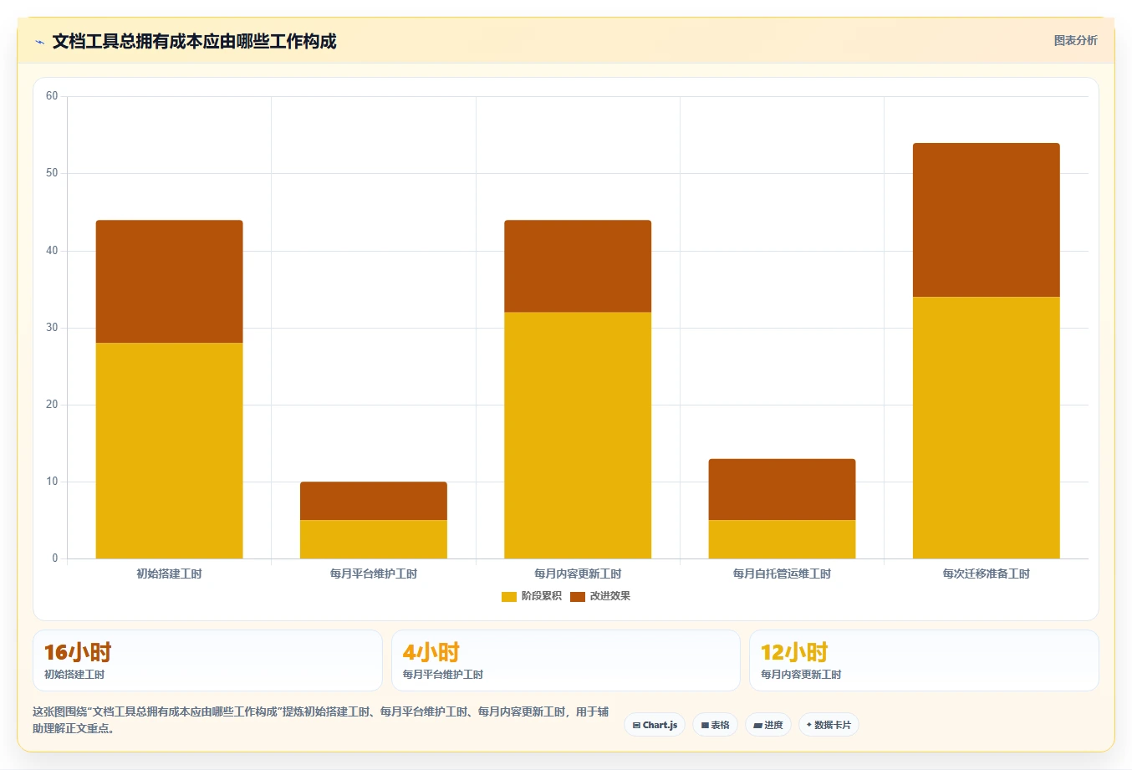Click the lightning icon beside the chart title
Screen dimensions: 1132x770
pos(39,42)
